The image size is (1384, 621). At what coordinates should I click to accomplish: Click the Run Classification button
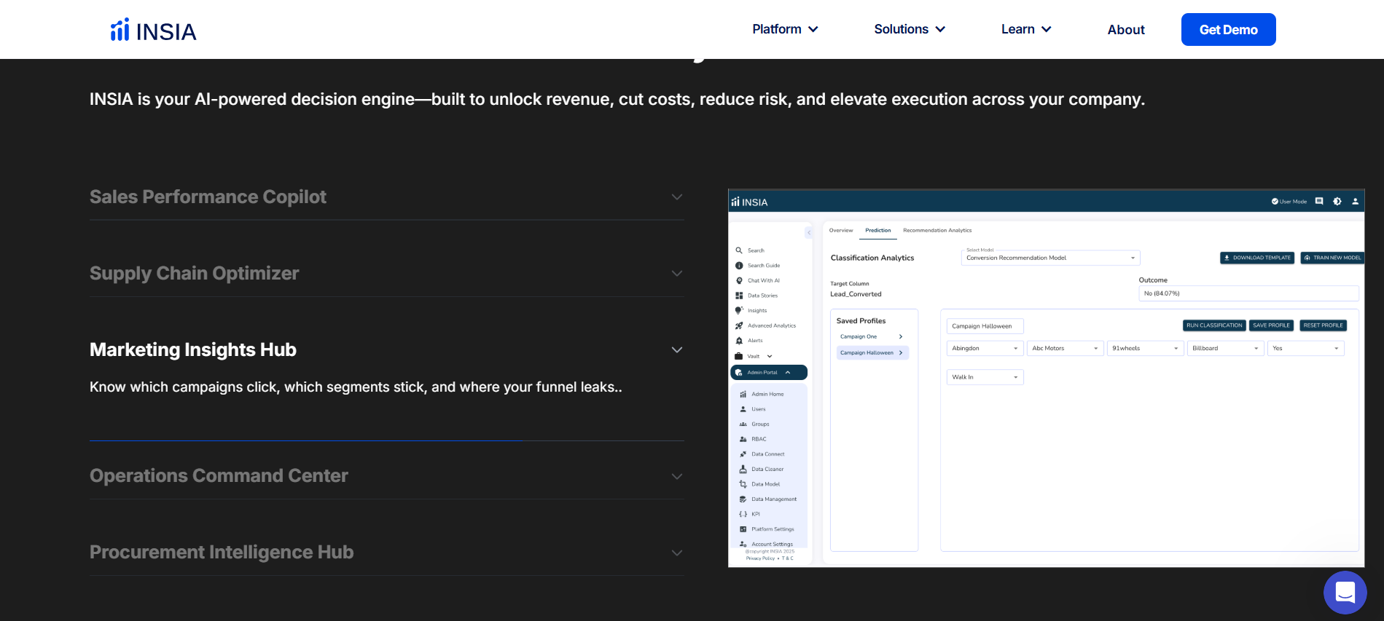[x=1214, y=325]
